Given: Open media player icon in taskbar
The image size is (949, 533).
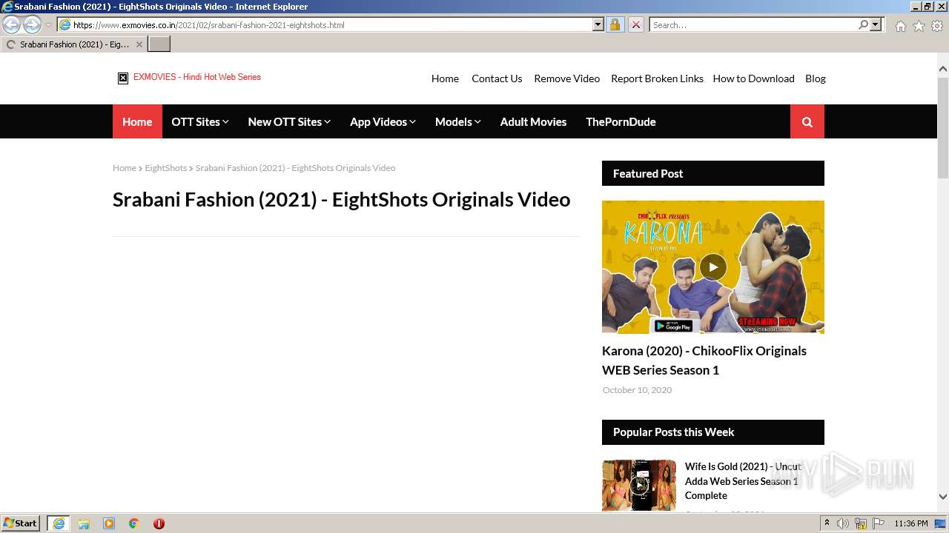Looking at the screenshot, I should point(109,523).
